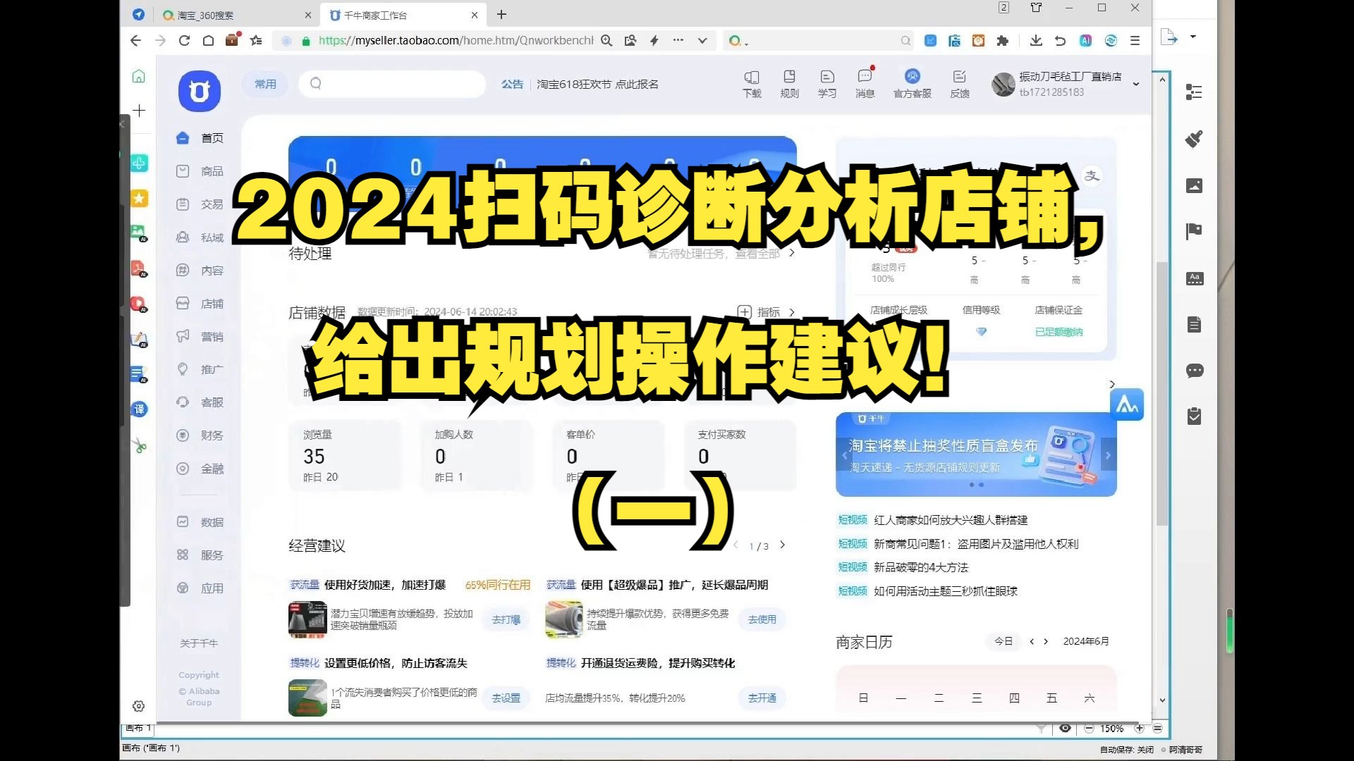1354x761 pixels.
Task: Open 淘宝618狂欢节 点此报名 announcement
Action: point(597,84)
